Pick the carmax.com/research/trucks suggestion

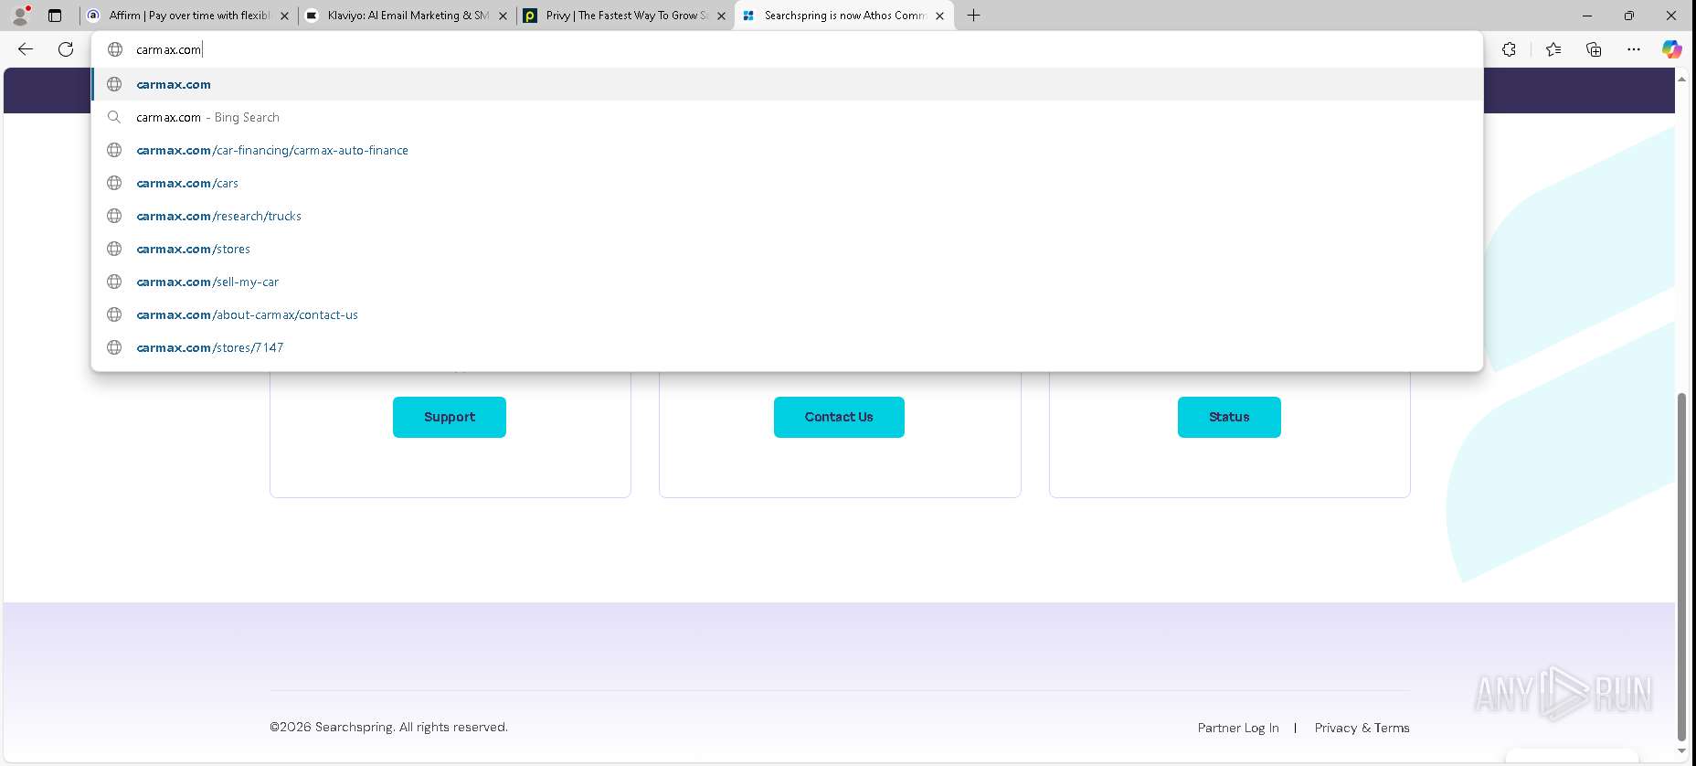[x=787, y=216]
